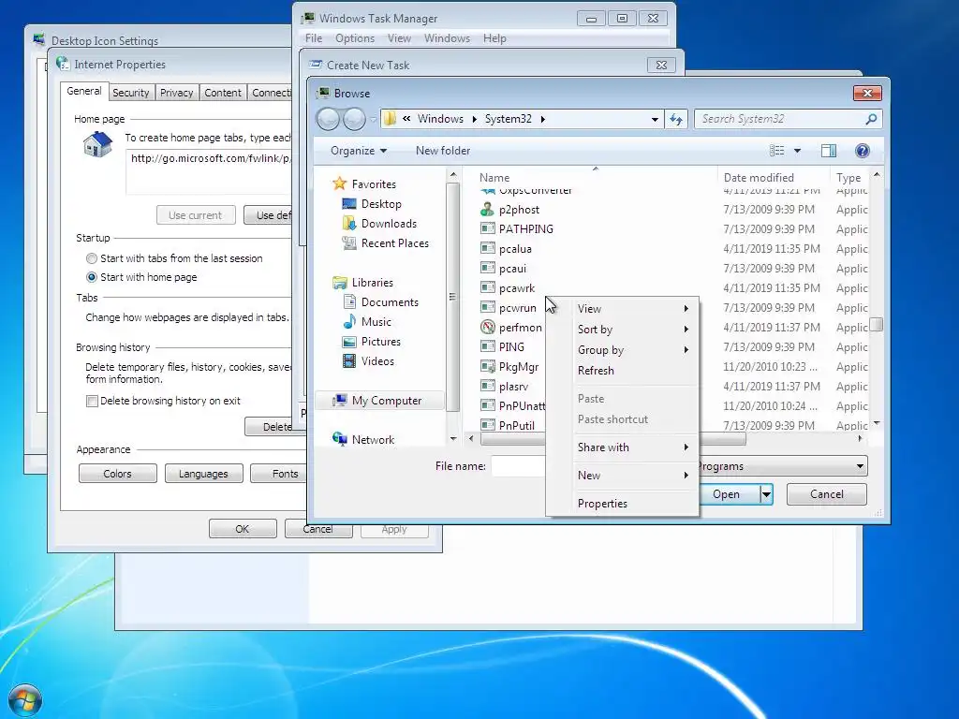Click the back navigation arrow in Browse

(x=329, y=119)
